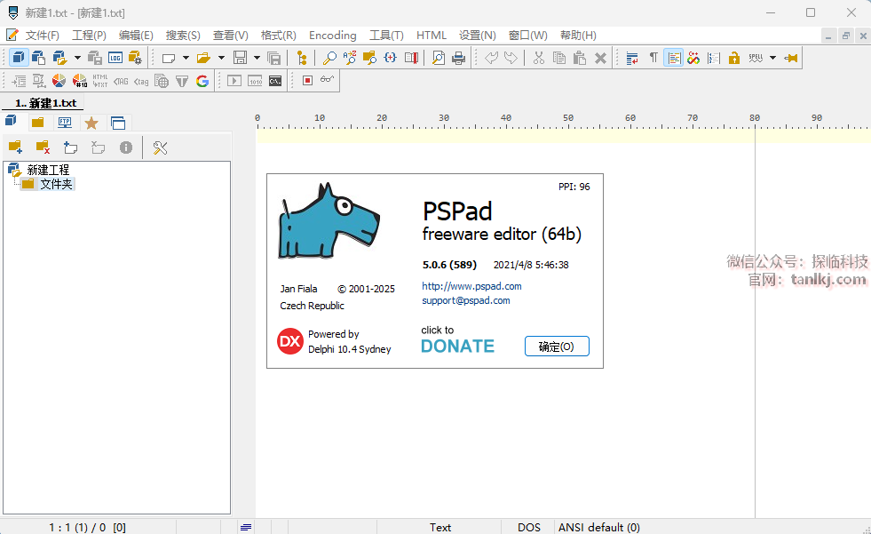Open Google search via the G icon
Viewport: 871px width, 534px height.
[202, 81]
